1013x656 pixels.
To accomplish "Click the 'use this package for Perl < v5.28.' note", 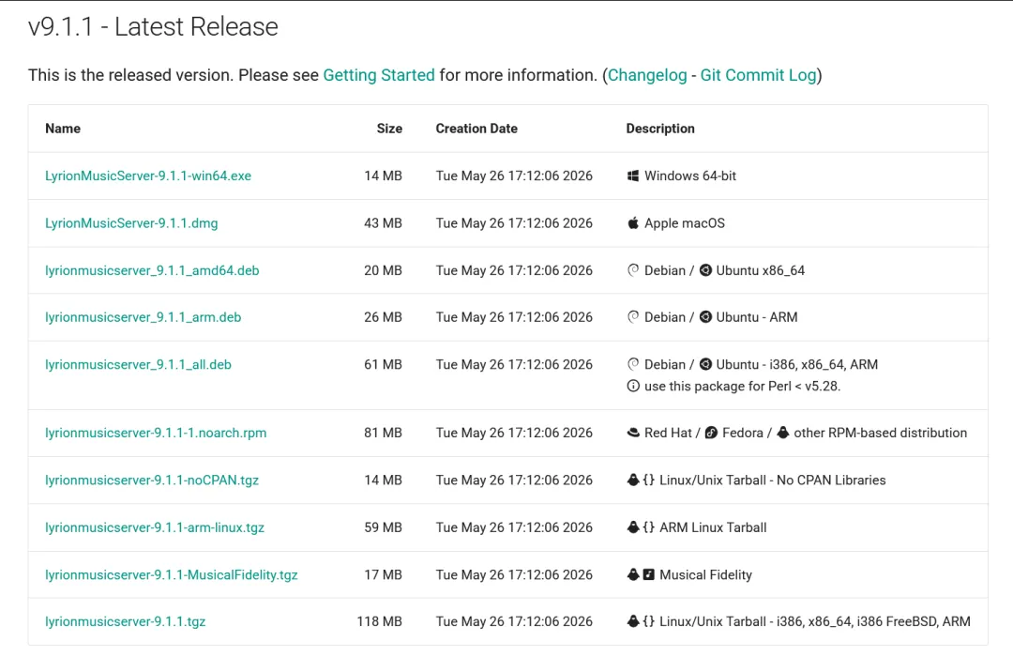I will (x=742, y=386).
